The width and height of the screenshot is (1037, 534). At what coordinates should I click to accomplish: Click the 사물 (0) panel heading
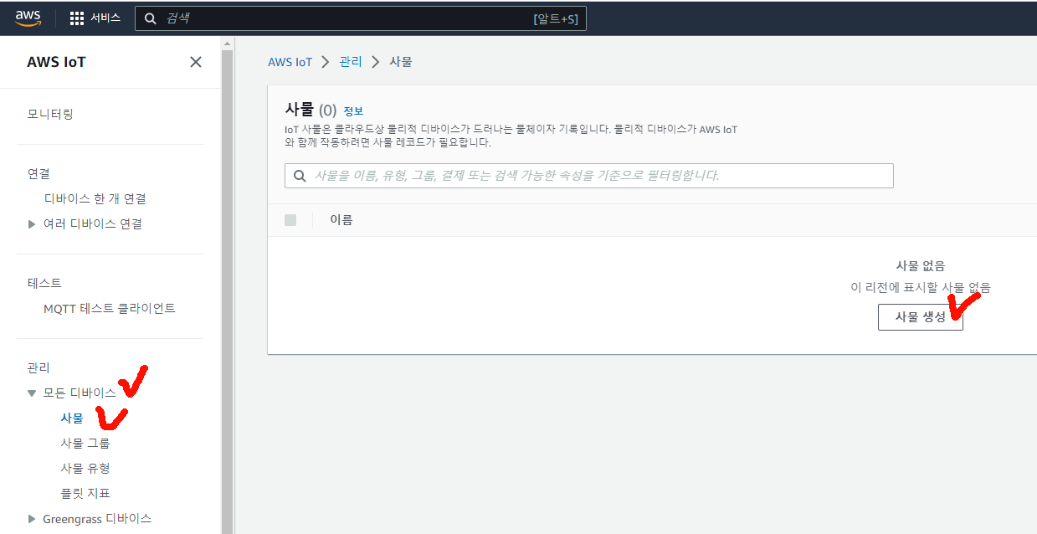[x=311, y=110]
